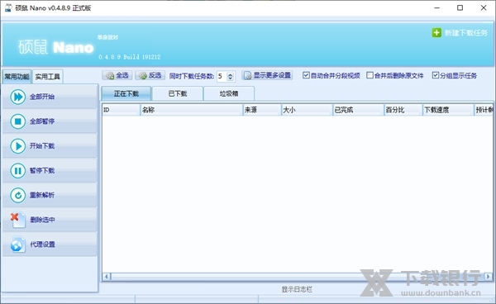Click 新建下载任务 link
This screenshot has height=304, width=496.
[465, 33]
